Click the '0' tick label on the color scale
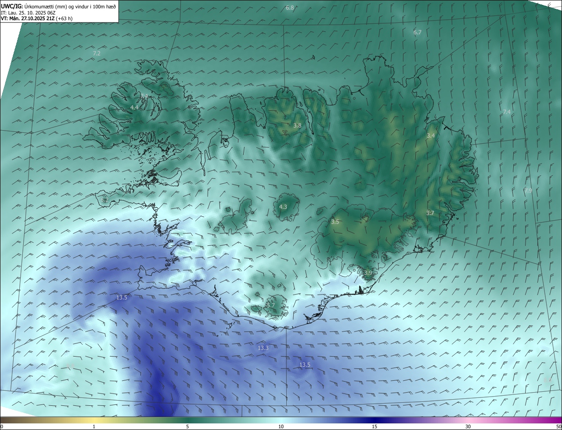Image resolution: width=562 pixels, height=430 pixels. [x=2, y=426]
